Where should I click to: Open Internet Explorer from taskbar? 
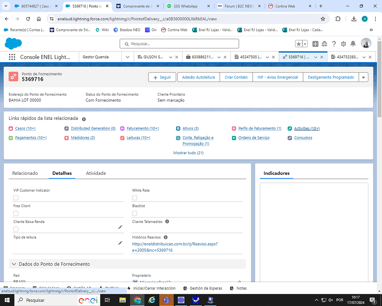[152, 300]
